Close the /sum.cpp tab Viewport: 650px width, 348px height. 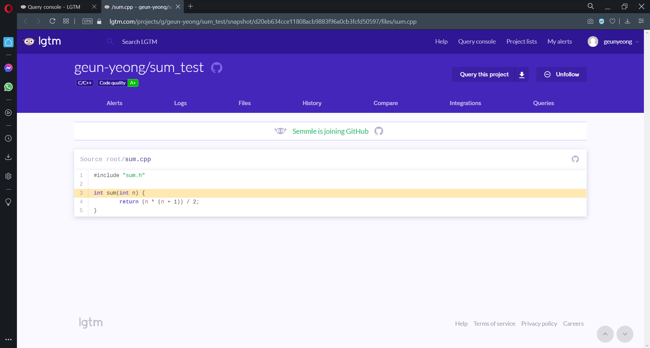(x=178, y=7)
